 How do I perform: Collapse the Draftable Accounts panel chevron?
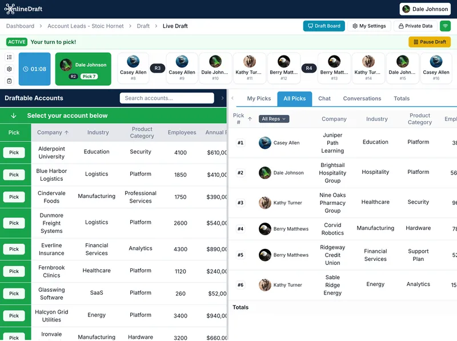(x=222, y=98)
